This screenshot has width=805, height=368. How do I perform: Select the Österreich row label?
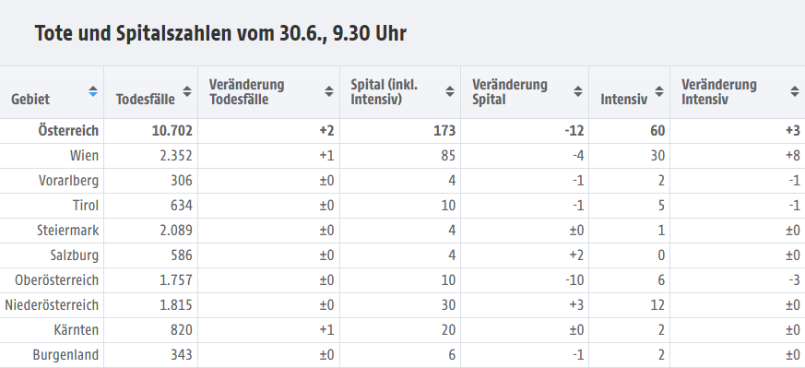tap(68, 131)
